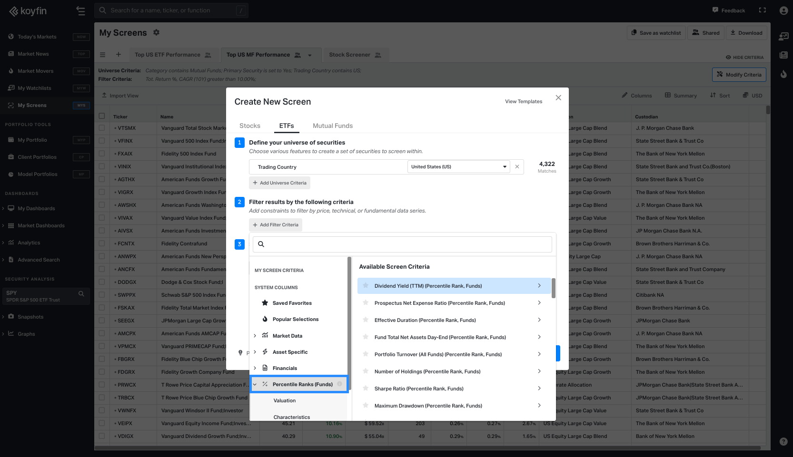This screenshot has width=793, height=457.
Task: Expand Sharpe Ratio criterion chevron
Action: 539,389
